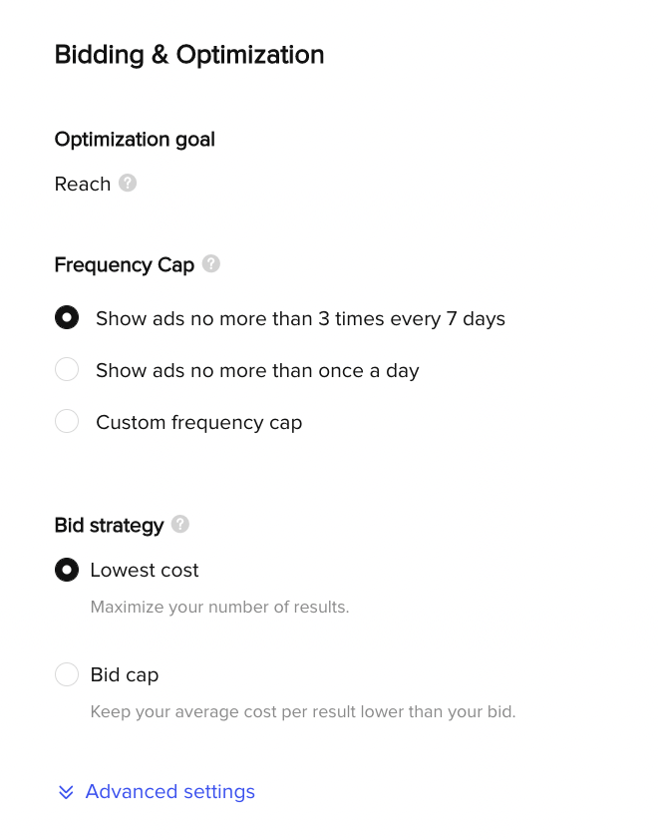
Task: Click the double chevron icon beside Advanced settings
Action: [66, 792]
